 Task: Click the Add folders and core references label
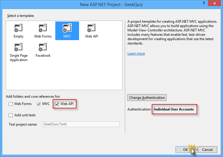(33, 97)
